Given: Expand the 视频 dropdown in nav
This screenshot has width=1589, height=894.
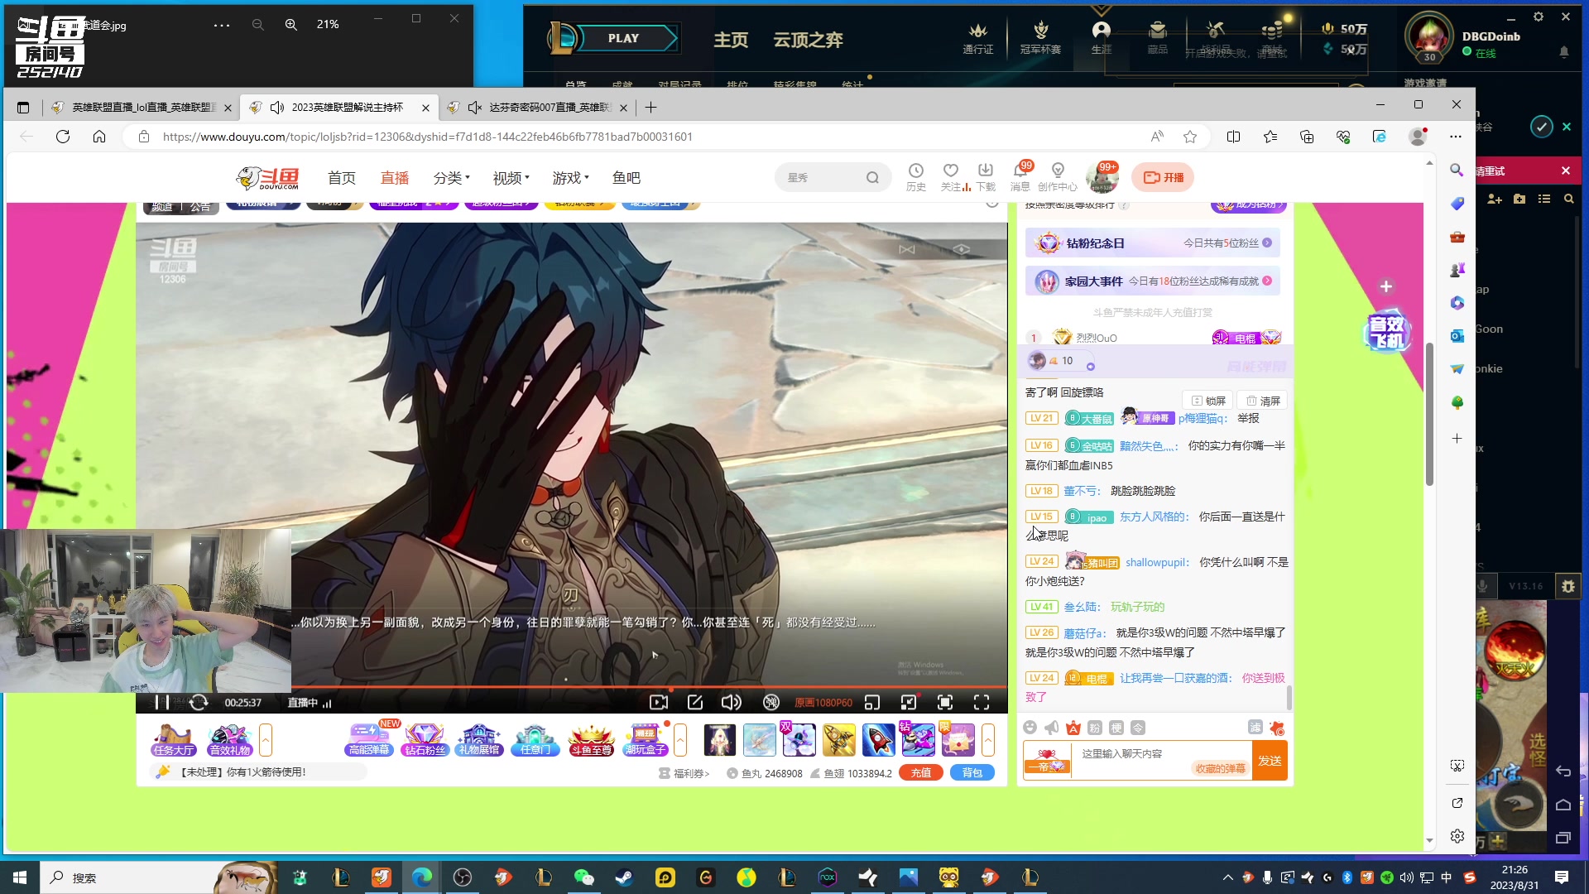Looking at the screenshot, I should [511, 178].
